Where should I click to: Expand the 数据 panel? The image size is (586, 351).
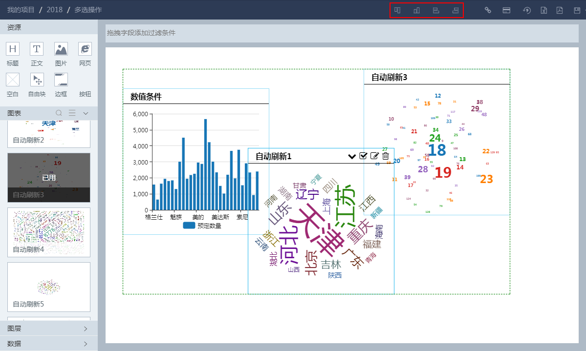coord(86,344)
